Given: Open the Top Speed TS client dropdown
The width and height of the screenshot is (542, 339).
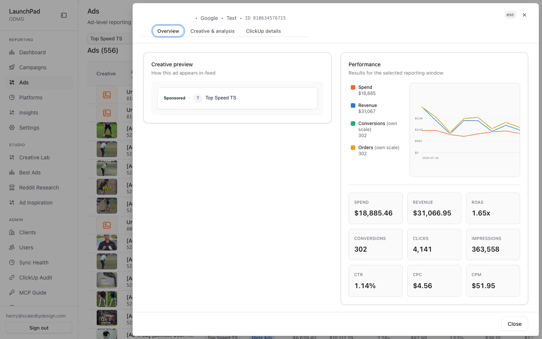Looking at the screenshot, I should click(x=110, y=38).
